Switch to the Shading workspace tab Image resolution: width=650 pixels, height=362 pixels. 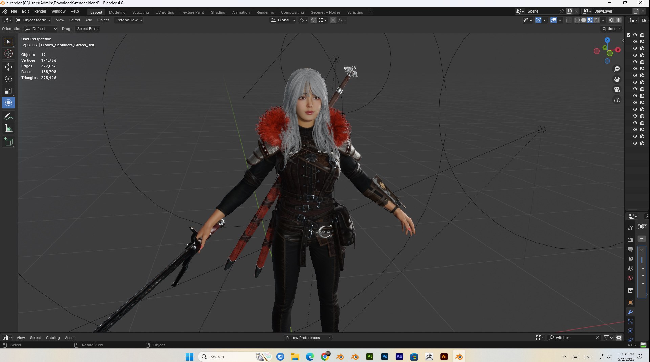pyautogui.click(x=218, y=12)
